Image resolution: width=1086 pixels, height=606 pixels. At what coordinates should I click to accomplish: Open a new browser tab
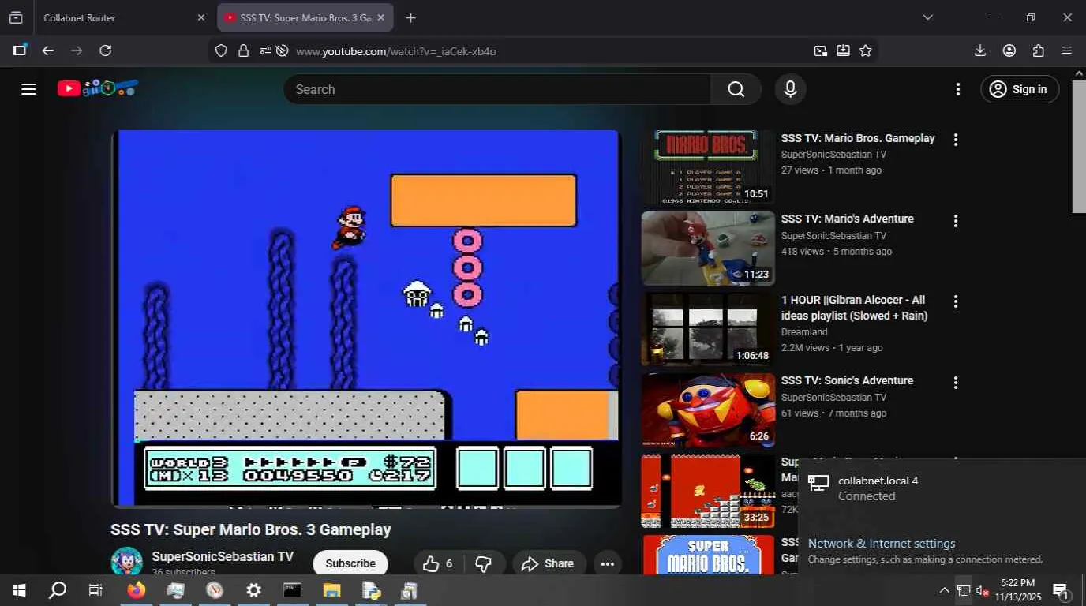pos(410,17)
